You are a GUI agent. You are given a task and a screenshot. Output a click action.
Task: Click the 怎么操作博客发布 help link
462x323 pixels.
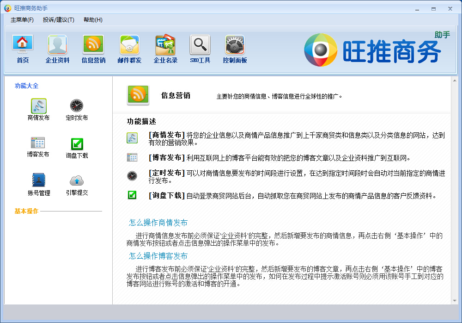(158, 256)
